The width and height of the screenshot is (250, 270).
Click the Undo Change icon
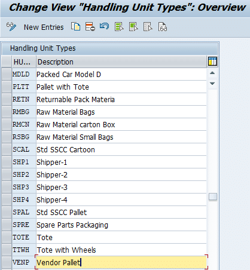pyautogui.click(x=105, y=26)
